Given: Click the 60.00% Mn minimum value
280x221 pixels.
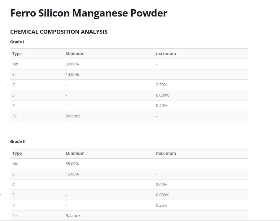Looking at the screenshot, I should [x=72, y=64].
